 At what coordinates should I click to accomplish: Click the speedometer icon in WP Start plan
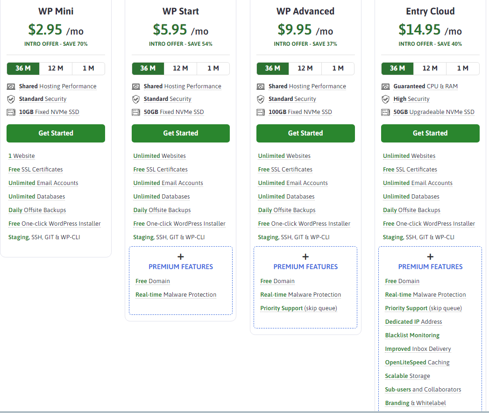click(x=136, y=86)
